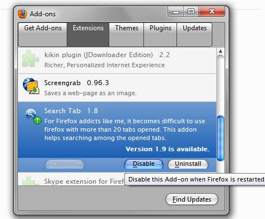Click the 'Add-ons' window title text
Screen dimensions: 265x219
(43, 14)
